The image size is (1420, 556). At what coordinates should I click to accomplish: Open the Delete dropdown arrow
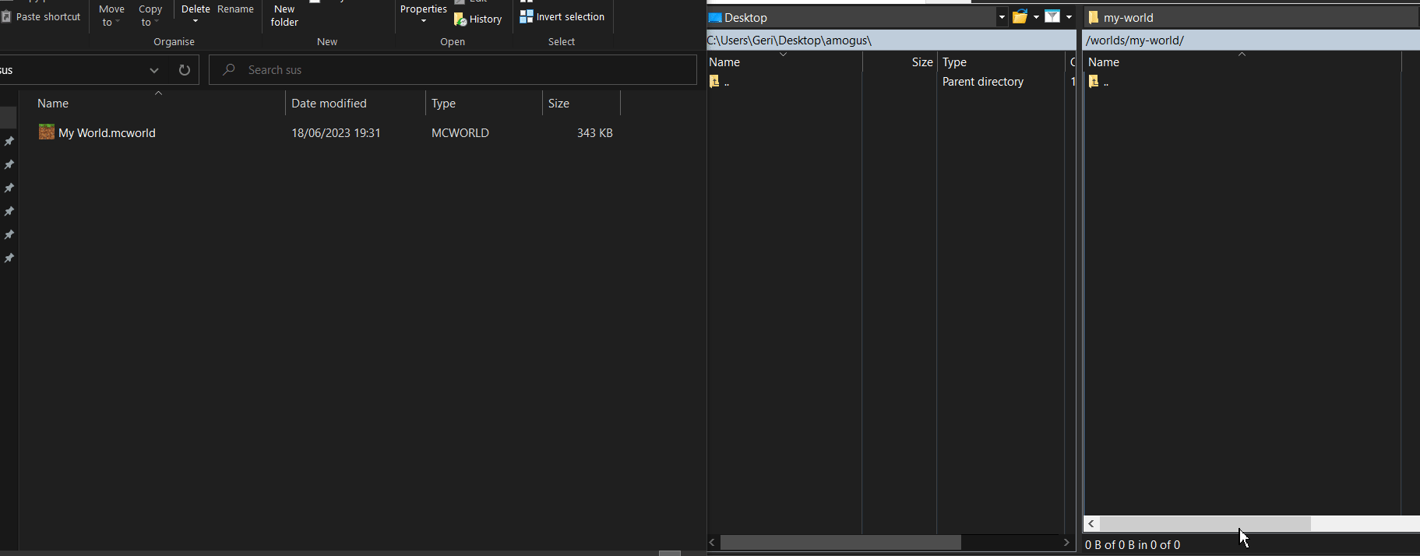196,21
